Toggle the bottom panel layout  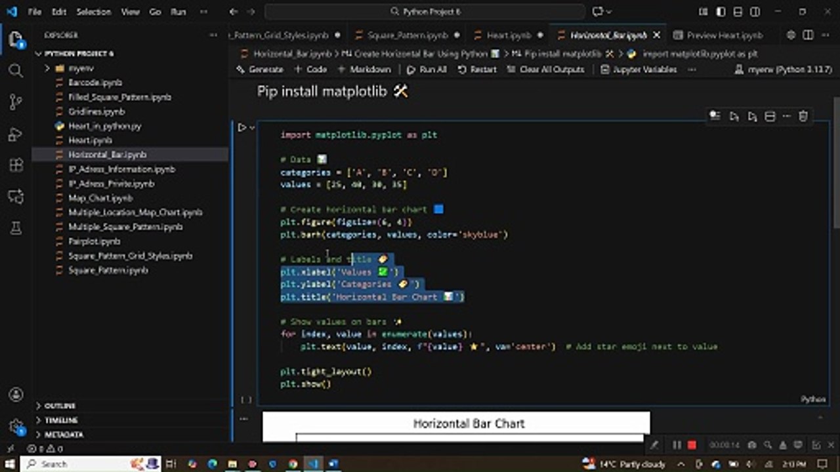738,12
